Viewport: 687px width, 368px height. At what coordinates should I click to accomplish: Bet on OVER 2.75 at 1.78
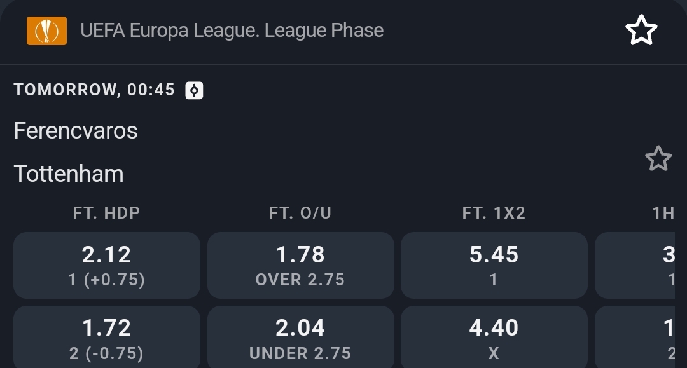300,265
